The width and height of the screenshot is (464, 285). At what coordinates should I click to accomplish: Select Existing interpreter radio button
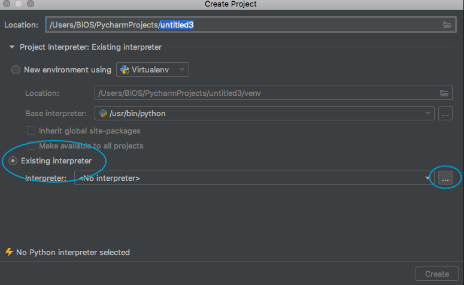tap(13, 160)
